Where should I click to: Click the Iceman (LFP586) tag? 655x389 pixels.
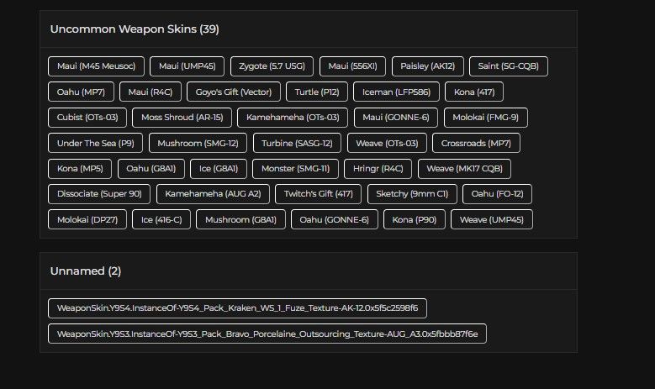[396, 92]
